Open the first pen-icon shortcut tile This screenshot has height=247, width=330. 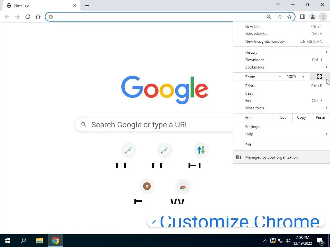tap(129, 150)
